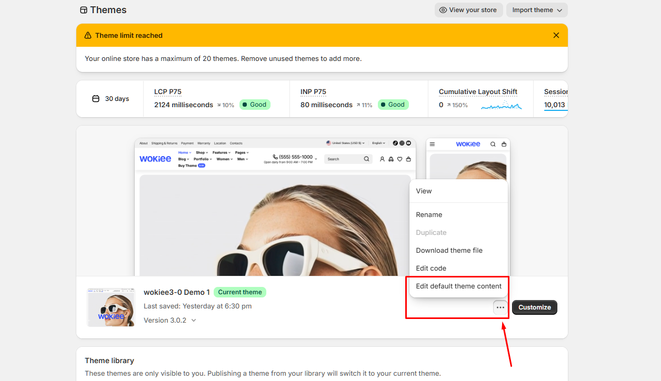The height and width of the screenshot is (381, 661).
Task: Click the calendar icon for 30 days
Action: click(96, 99)
